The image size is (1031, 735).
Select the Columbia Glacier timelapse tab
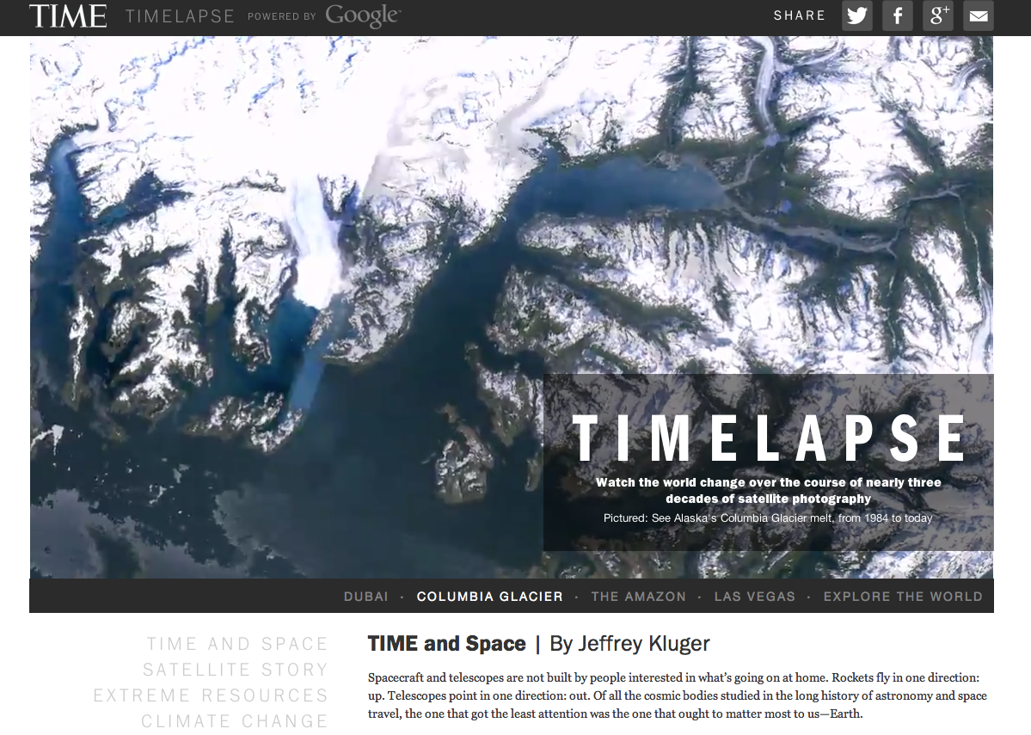coord(490,597)
